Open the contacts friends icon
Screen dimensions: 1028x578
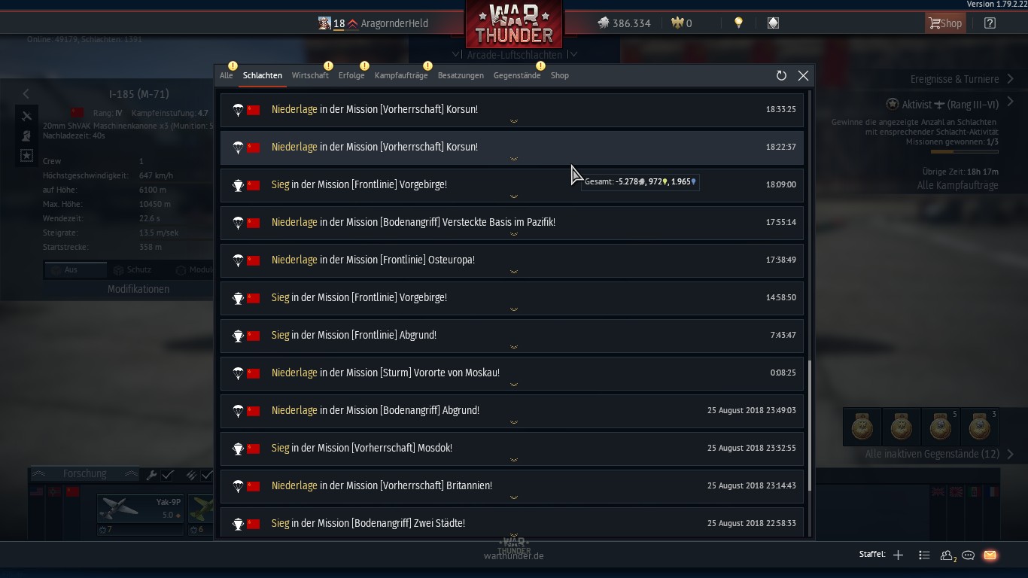tap(947, 555)
